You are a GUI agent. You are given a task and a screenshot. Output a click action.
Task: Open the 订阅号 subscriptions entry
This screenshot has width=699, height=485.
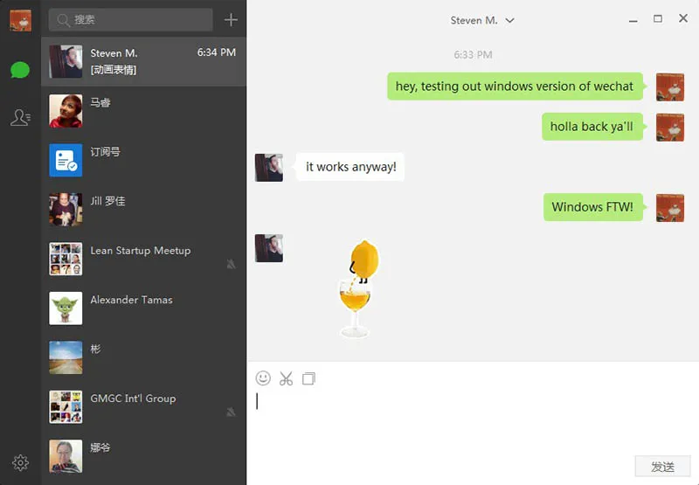(143, 160)
